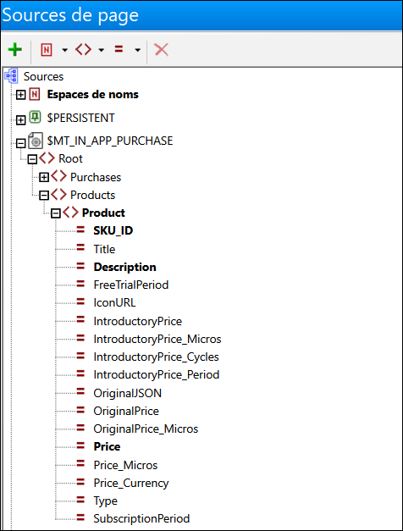Select the Price_Currency attribute

click(x=131, y=483)
